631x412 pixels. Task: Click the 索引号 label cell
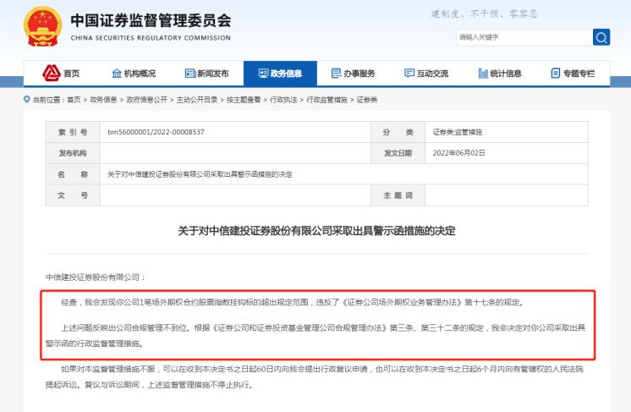coord(73,132)
